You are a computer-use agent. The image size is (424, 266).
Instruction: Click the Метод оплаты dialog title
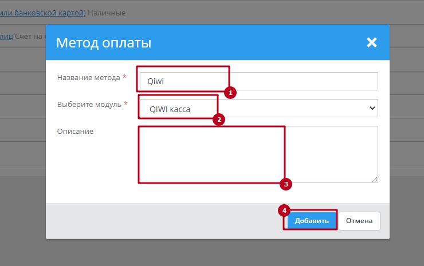[104, 43]
